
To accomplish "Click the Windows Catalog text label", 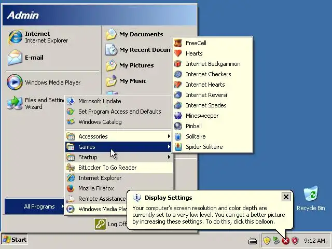I will [x=100, y=122].
